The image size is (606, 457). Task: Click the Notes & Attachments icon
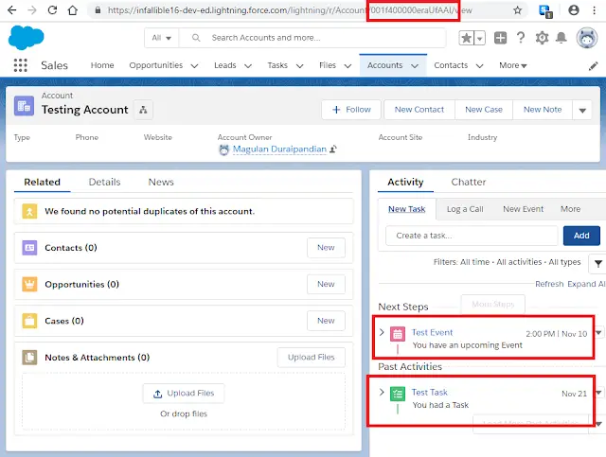coord(29,358)
